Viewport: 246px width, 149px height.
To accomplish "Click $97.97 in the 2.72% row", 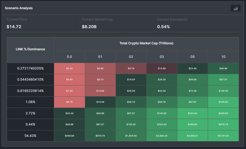I will tap(131, 113).
